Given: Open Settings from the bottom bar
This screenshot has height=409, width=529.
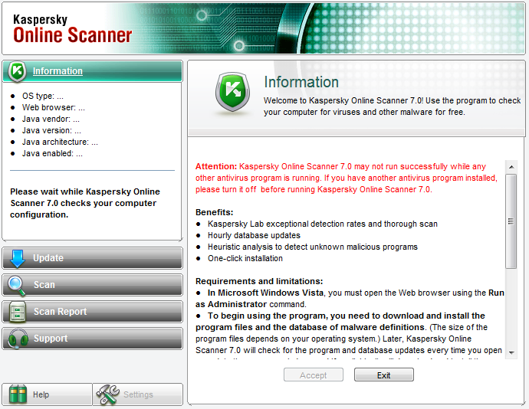Looking at the screenshot, I should (x=138, y=394).
